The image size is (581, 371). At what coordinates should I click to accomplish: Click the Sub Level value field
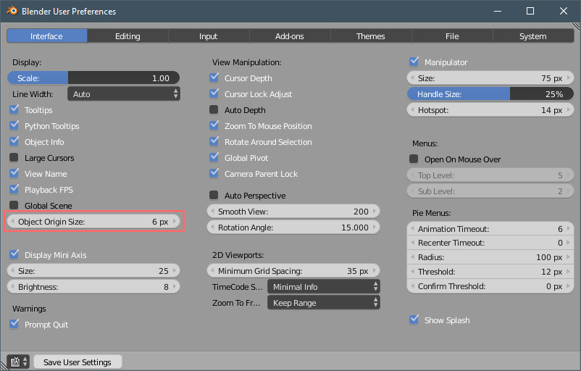[x=490, y=191]
